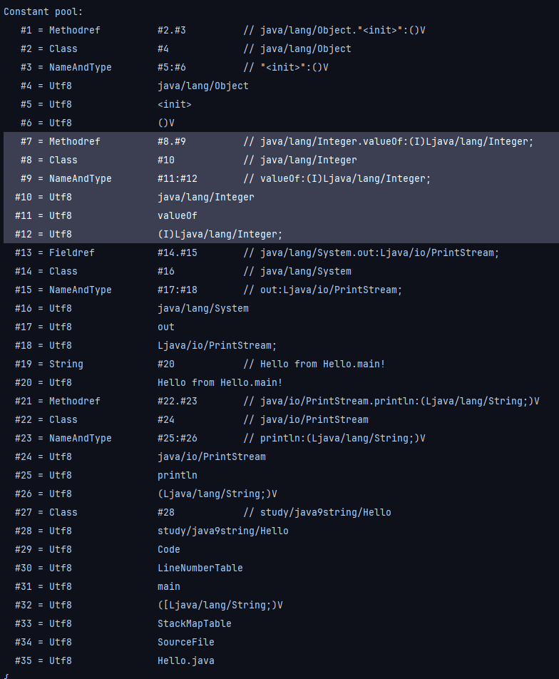
Task: Click constant pool entry #1 Methodref
Action: [74, 30]
